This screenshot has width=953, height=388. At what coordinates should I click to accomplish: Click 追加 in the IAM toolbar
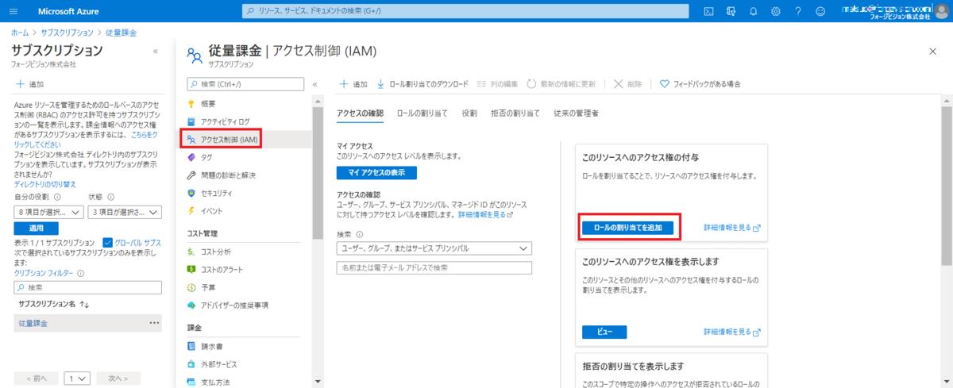pos(353,84)
